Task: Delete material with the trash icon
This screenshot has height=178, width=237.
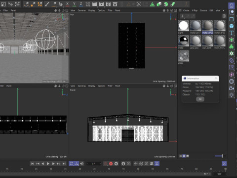Action: point(224,16)
